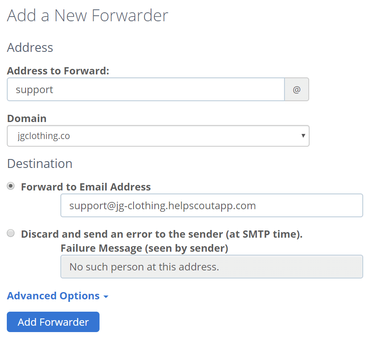
Task: Click the 'Failure Message (seen by sender)' label
Action: click(x=144, y=248)
